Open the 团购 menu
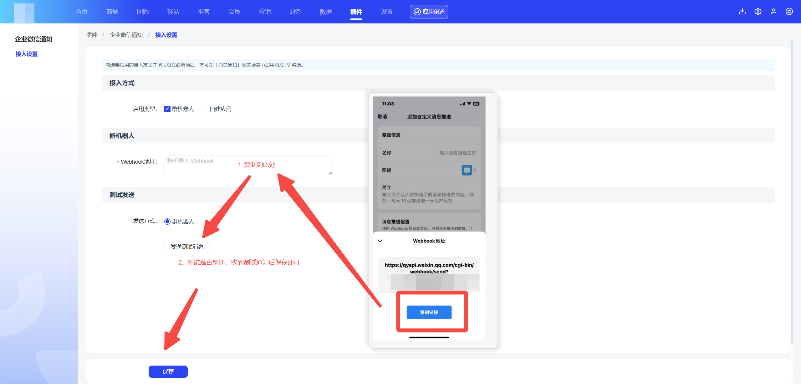 tap(143, 12)
